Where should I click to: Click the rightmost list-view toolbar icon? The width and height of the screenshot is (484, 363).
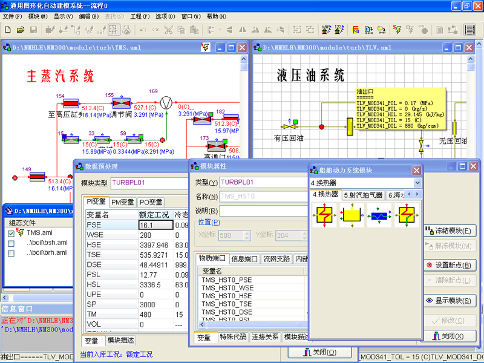click(469, 30)
